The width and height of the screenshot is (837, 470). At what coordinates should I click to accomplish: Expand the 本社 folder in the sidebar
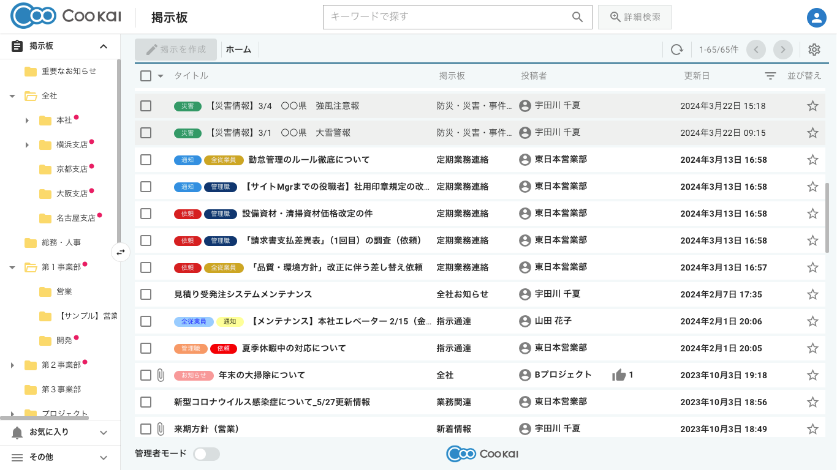[27, 121]
